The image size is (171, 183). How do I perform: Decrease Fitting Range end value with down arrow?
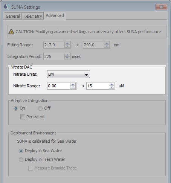(107, 46)
